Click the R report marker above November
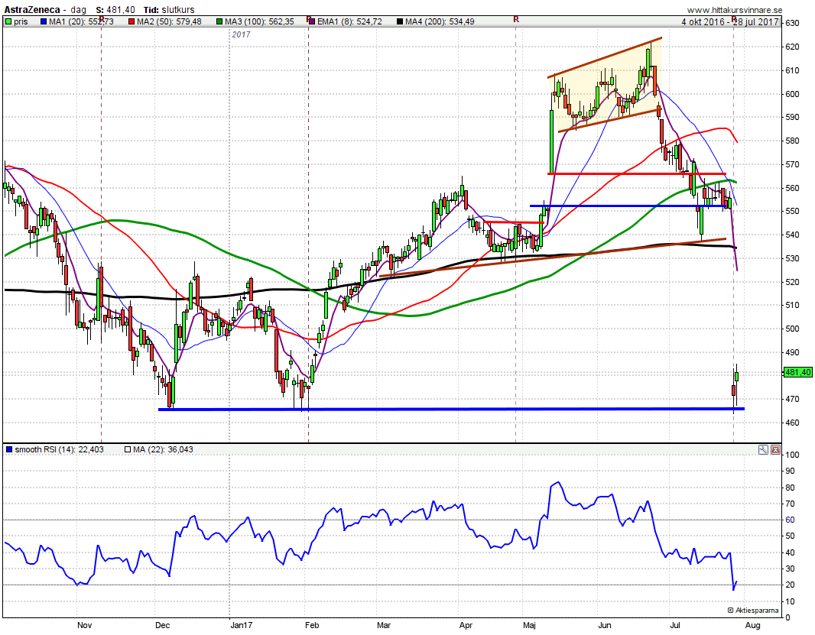The width and height of the screenshot is (815, 635). click(102, 19)
